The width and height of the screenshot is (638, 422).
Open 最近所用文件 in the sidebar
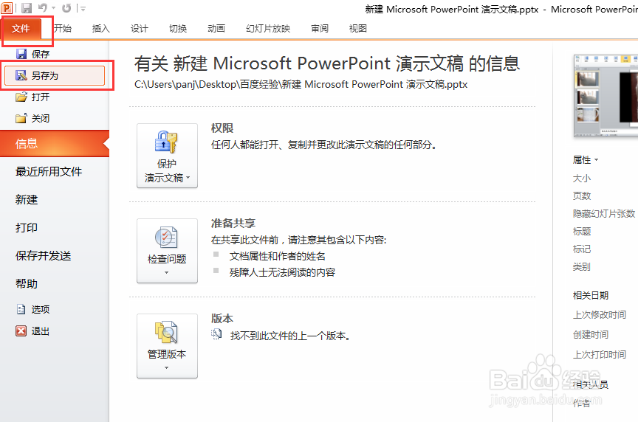click(x=49, y=172)
